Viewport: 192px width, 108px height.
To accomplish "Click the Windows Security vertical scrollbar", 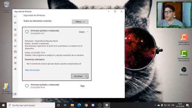I will point(124,43).
